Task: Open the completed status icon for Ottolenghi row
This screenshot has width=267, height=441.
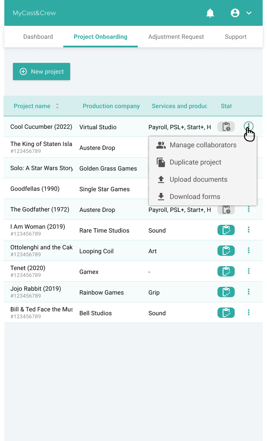Action: click(x=226, y=251)
